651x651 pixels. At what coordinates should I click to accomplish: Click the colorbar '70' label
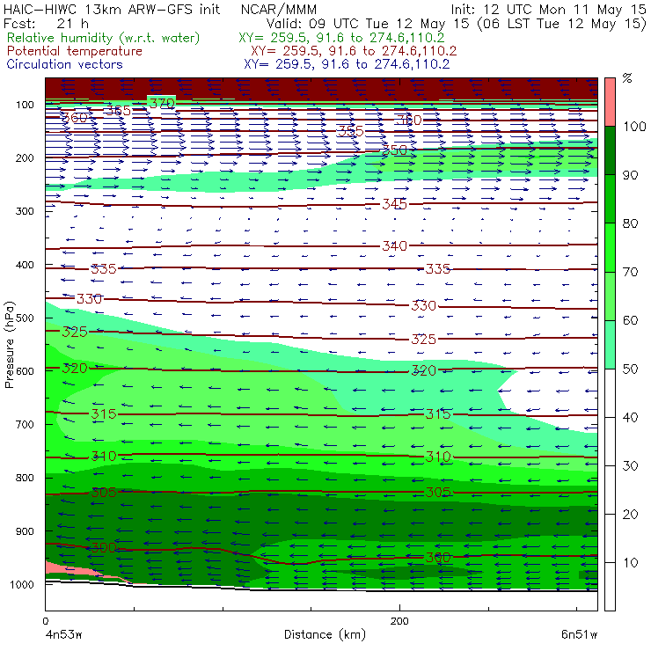[630, 272]
